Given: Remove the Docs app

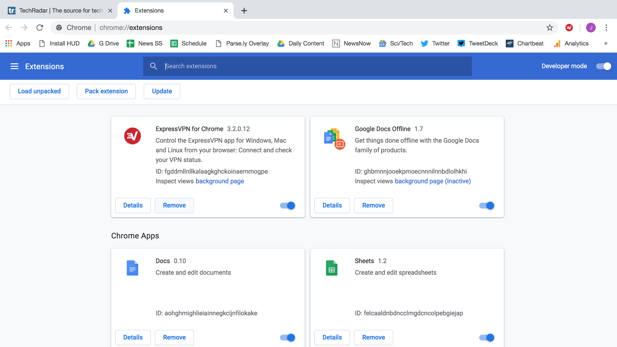Looking at the screenshot, I should (x=174, y=338).
